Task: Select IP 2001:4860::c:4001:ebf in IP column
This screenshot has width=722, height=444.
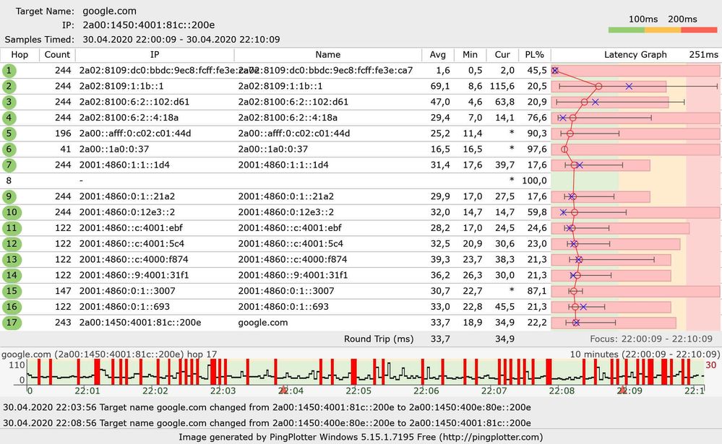Action: (131, 228)
